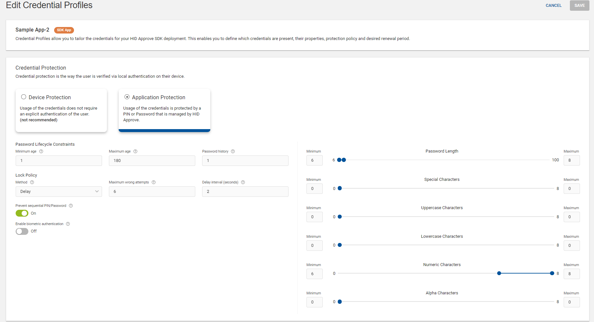Image resolution: width=594 pixels, height=322 pixels.
Task: Click help icon next to Minimum age
Action: [41, 152]
